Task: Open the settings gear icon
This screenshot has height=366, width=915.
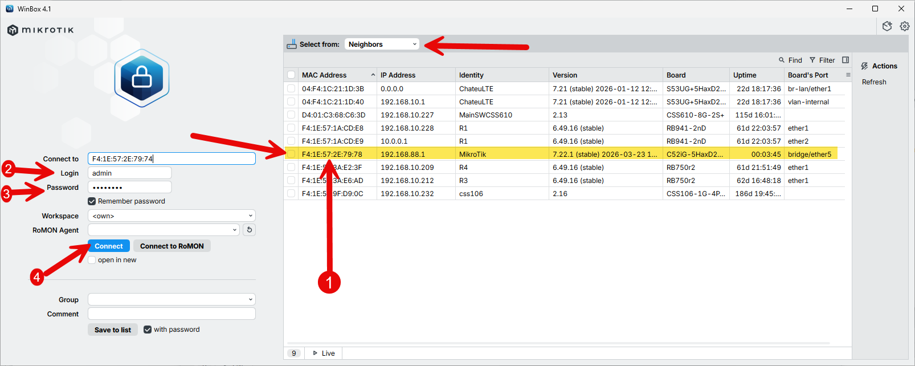Action: 904,26
